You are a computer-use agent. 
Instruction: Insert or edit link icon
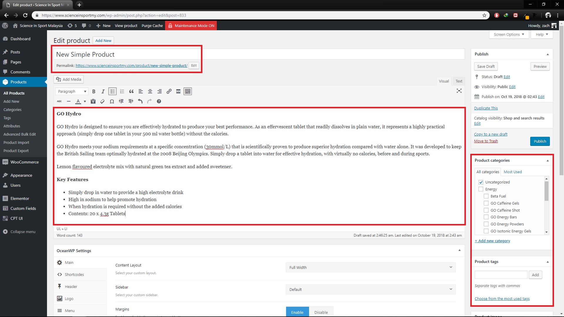169,92
